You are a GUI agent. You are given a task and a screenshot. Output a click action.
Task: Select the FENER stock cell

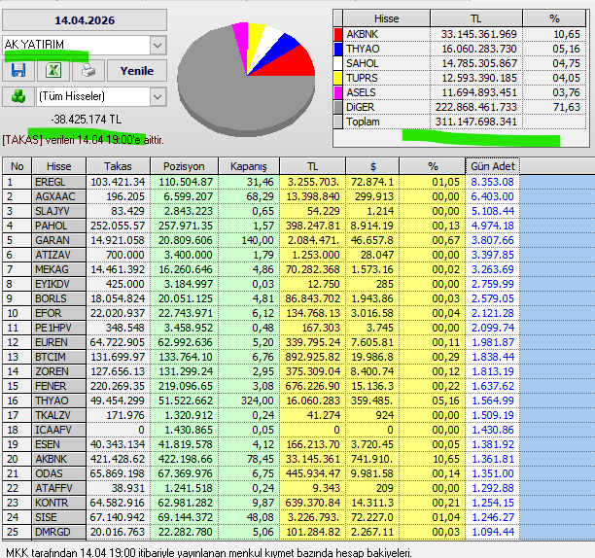[x=58, y=386]
